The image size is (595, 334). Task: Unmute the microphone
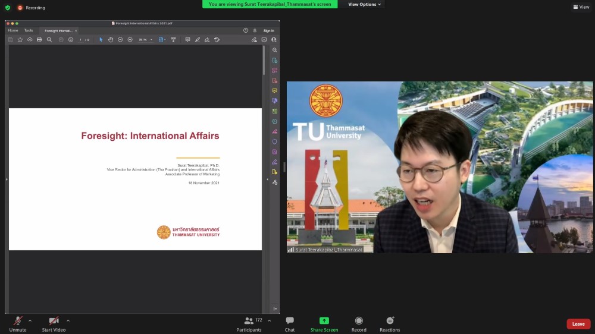pos(18,324)
